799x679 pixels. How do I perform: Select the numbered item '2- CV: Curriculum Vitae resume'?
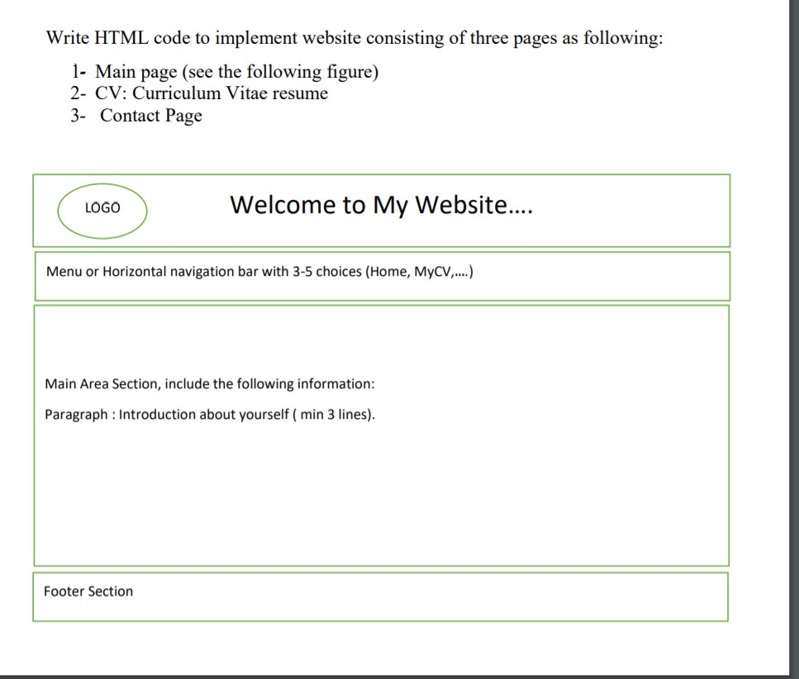[x=199, y=93]
